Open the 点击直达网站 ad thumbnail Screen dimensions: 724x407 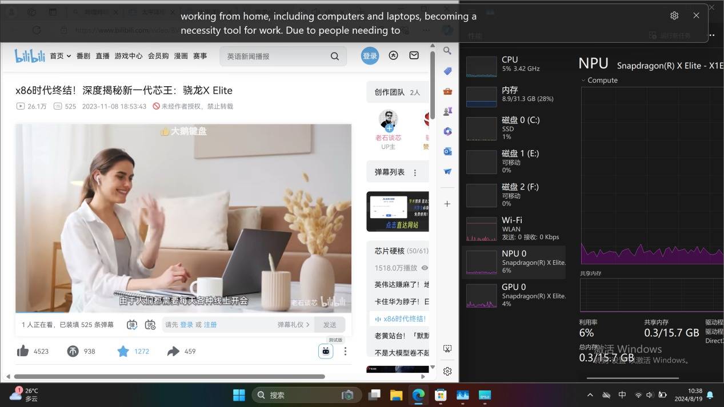(x=398, y=211)
